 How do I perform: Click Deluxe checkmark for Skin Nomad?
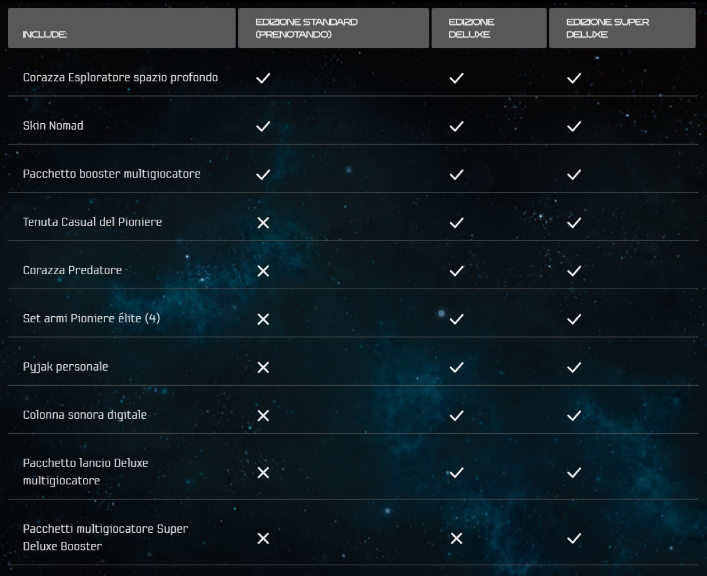pos(457,126)
